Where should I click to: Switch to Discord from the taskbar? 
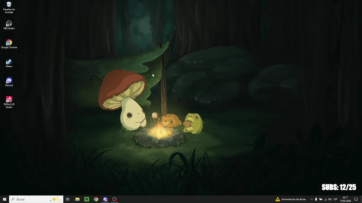coord(105,199)
